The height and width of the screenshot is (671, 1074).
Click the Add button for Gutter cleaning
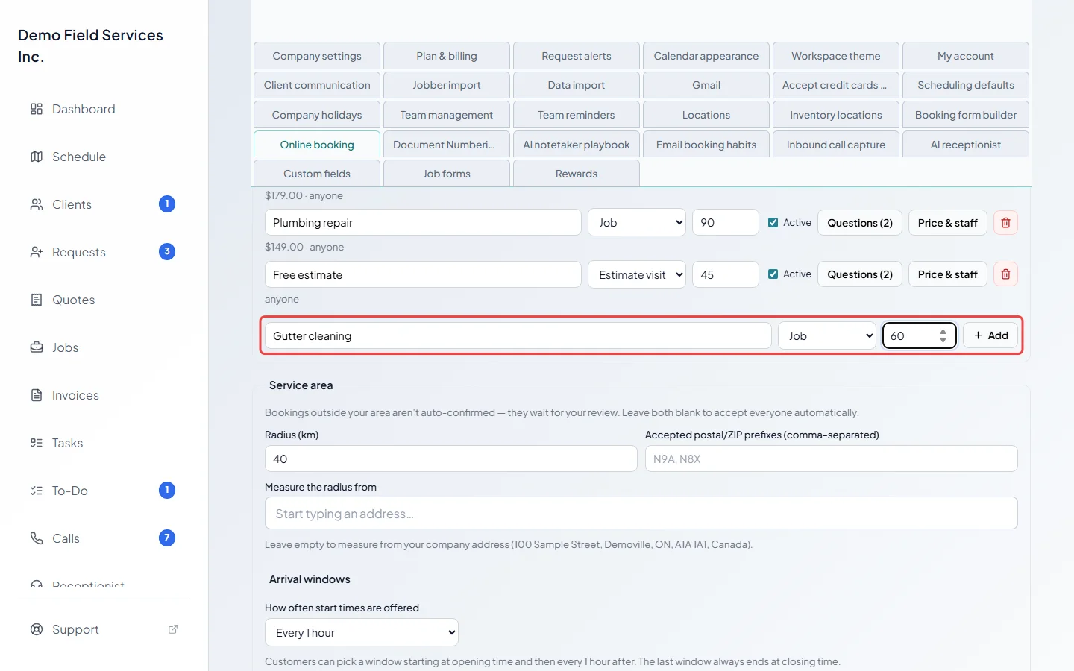[x=990, y=335]
